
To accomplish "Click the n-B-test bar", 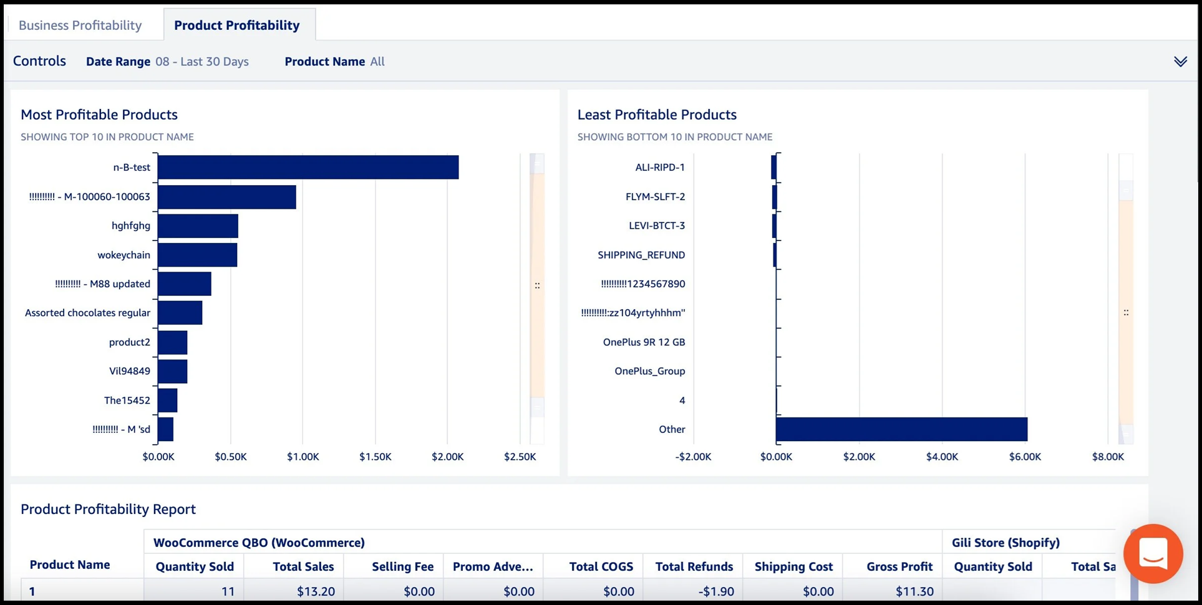I will [x=308, y=167].
